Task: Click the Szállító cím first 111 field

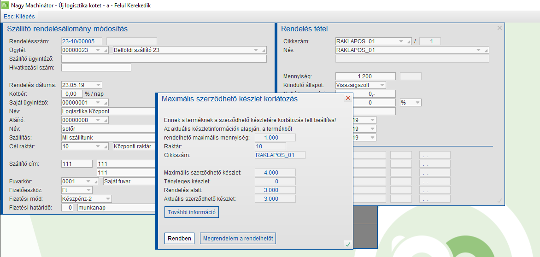Action: point(77,164)
